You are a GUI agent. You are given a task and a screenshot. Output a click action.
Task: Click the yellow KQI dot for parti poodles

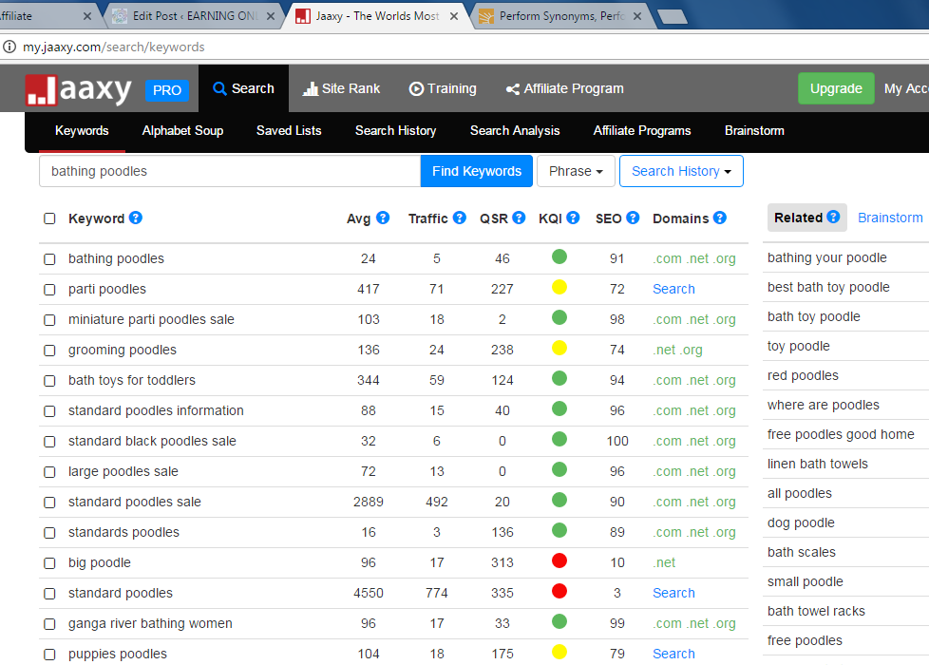(559, 288)
